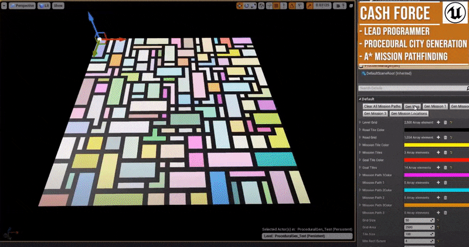Add an element to Mission Path 3
The image size is (469, 247).
[438, 212]
